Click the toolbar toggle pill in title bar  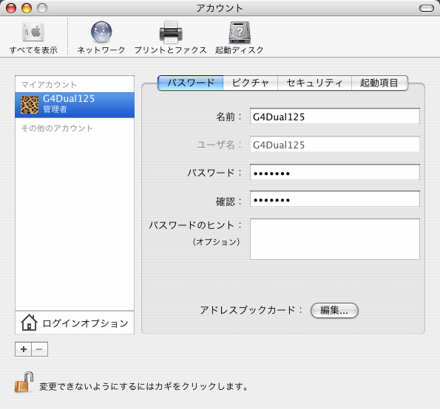click(x=427, y=8)
